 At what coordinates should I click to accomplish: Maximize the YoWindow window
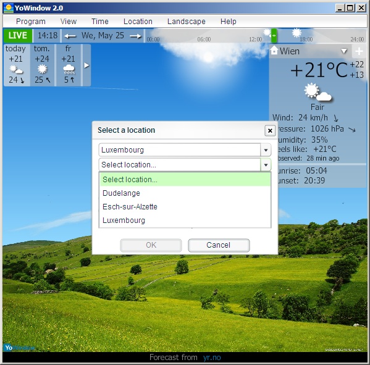(350, 8)
